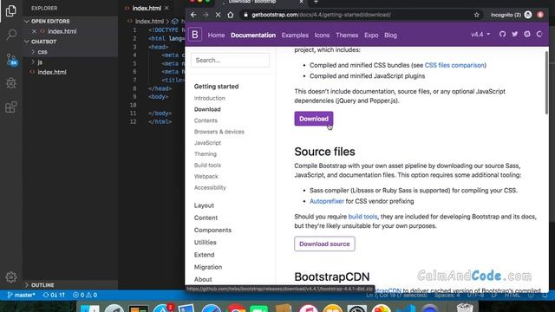Click the master branch status item
This screenshot has width=555, height=312.
tap(21, 295)
